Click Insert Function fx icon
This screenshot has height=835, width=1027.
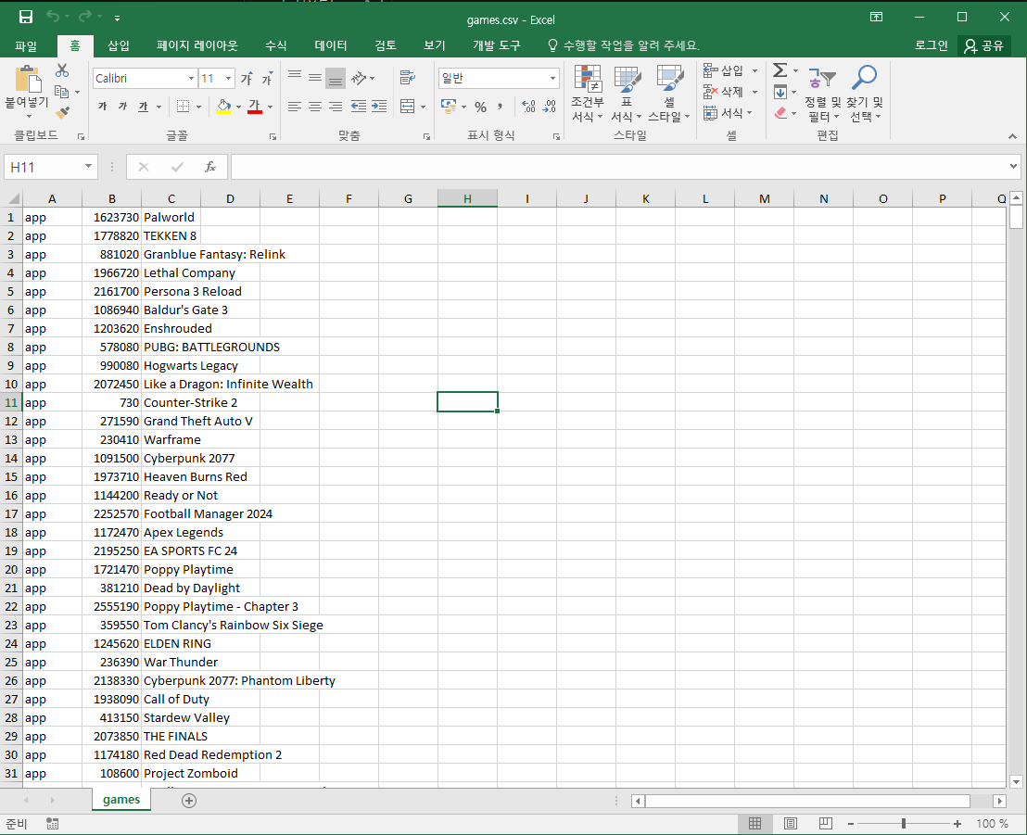coord(210,167)
